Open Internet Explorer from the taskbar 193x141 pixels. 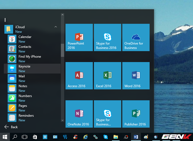pyautogui.click(x=85, y=137)
